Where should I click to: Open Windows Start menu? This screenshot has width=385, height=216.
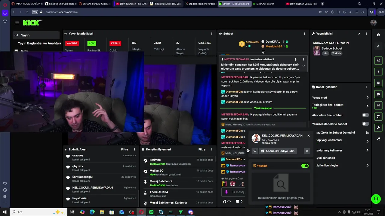5,212
